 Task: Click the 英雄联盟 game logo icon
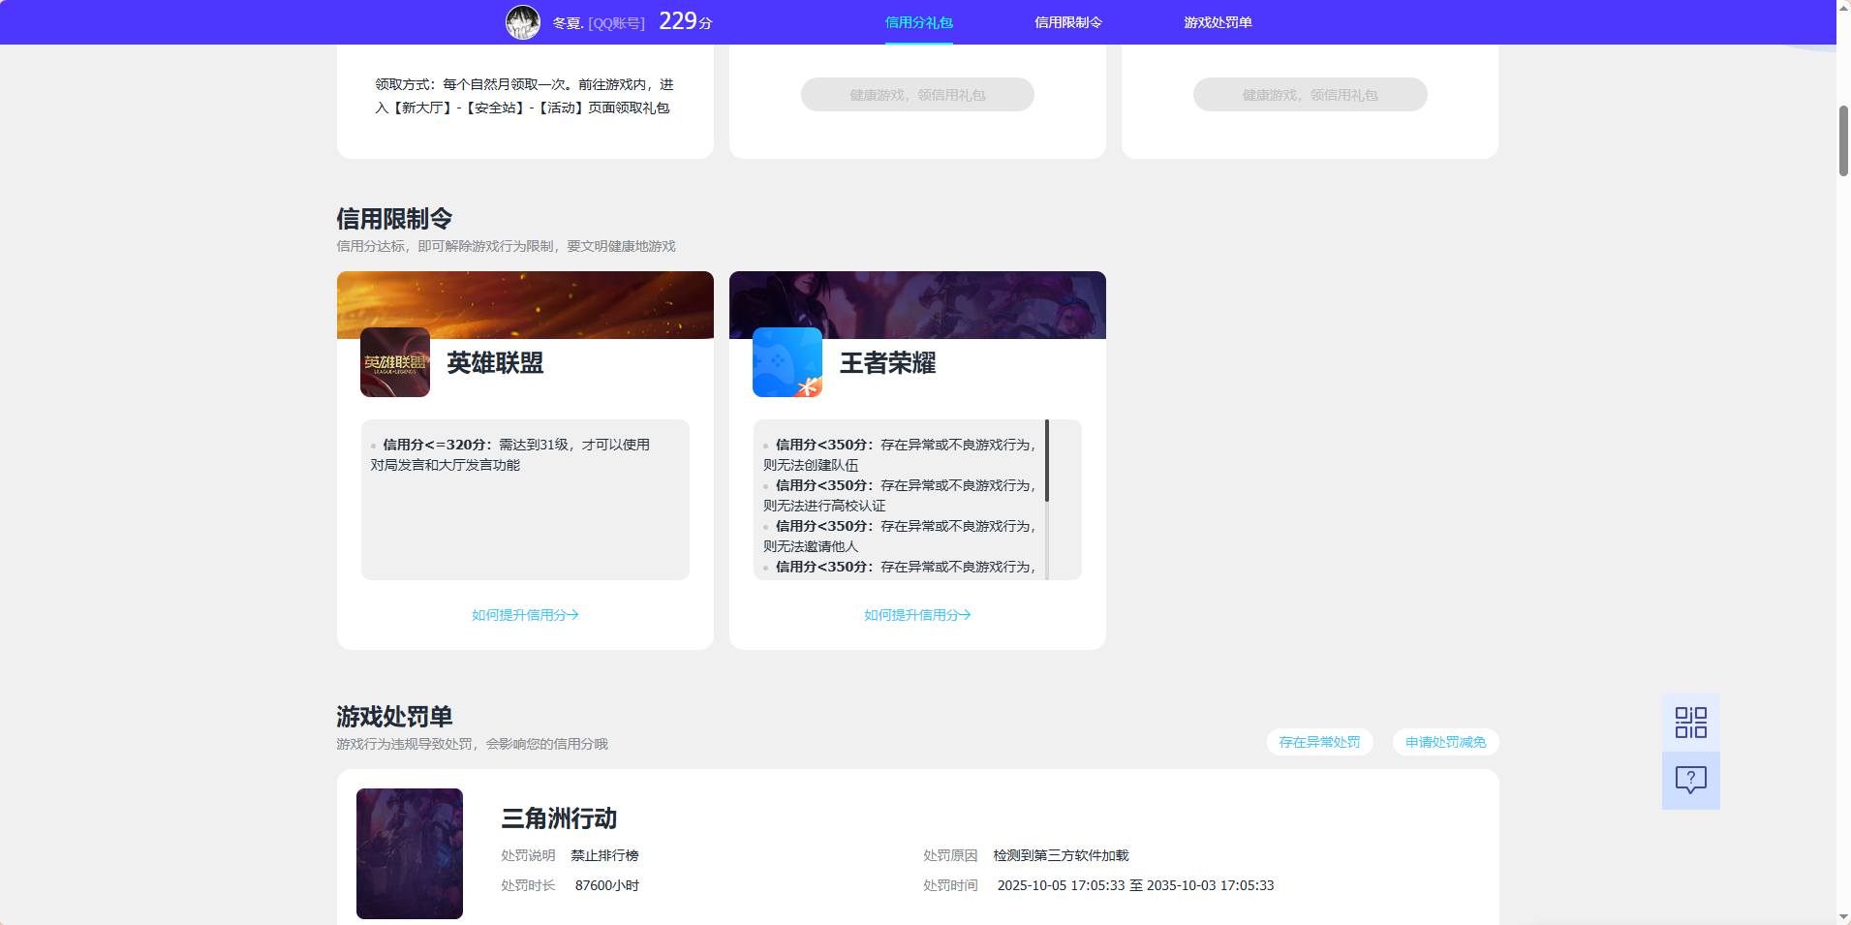pos(395,362)
